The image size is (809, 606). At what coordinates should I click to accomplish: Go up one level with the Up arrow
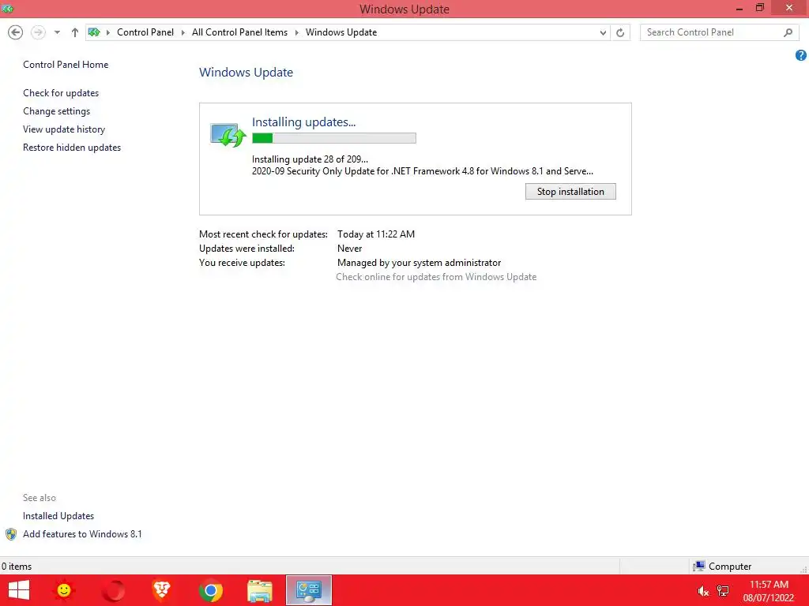point(75,32)
